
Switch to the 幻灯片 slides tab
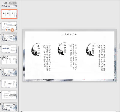pos(13,3)
